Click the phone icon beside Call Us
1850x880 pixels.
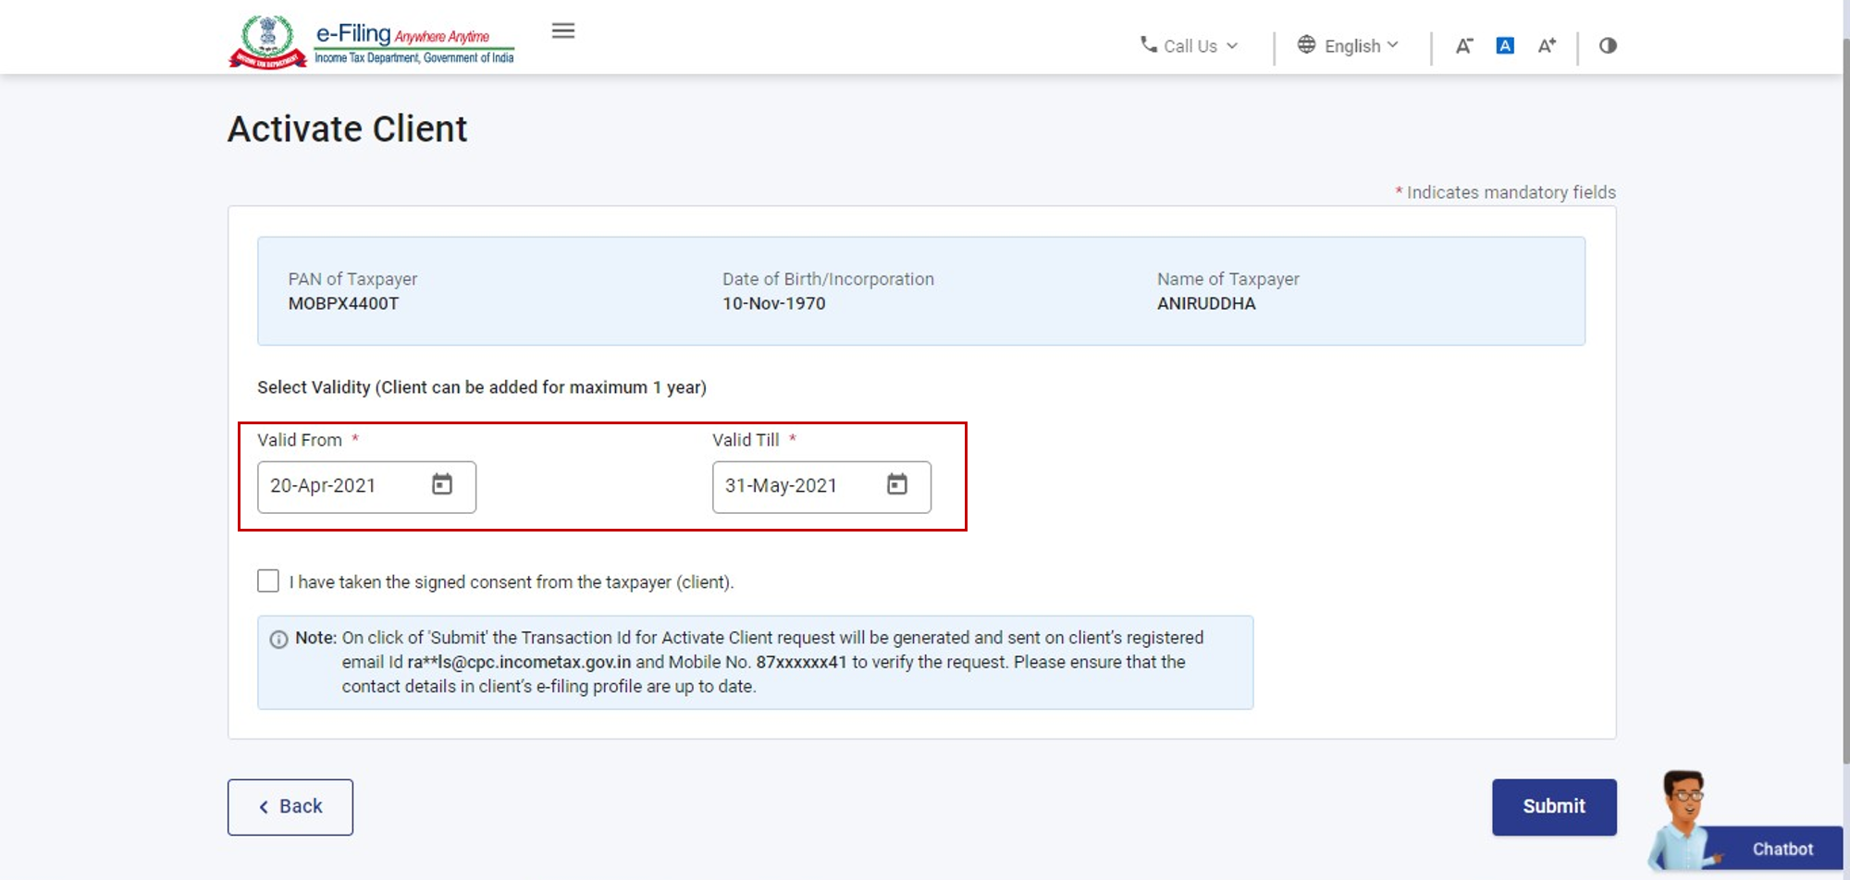click(x=1148, y=44)
